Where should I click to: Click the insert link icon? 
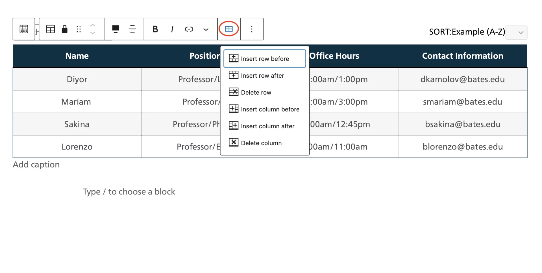pos(189,29)
